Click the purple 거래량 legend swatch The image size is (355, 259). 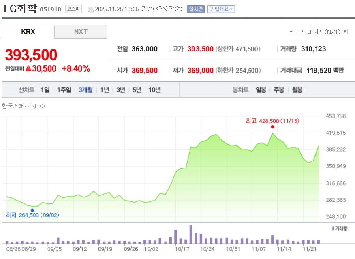click(333, 228)
